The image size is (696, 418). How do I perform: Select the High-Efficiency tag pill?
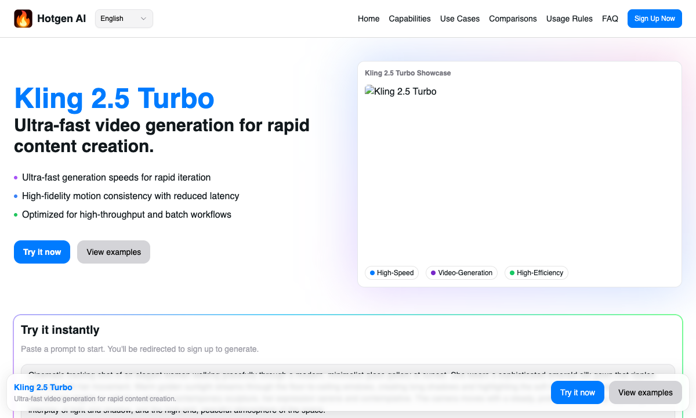tap(536, 273)
